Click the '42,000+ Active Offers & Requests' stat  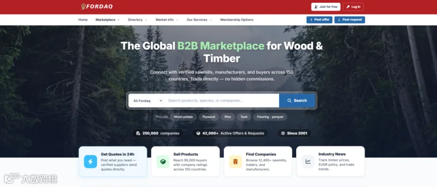(x=230, y=133)
